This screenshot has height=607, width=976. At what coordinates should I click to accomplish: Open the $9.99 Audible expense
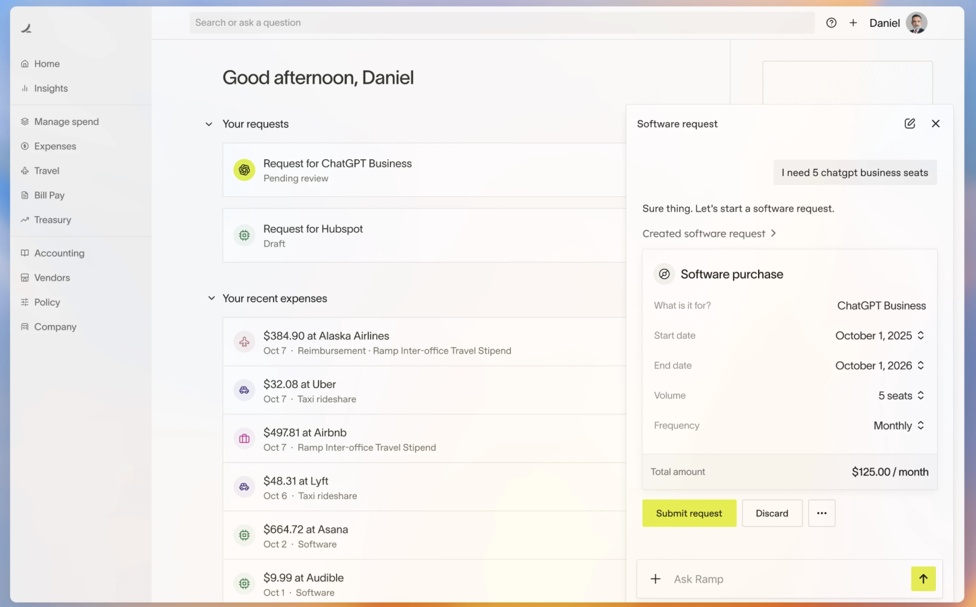point(425,582)
